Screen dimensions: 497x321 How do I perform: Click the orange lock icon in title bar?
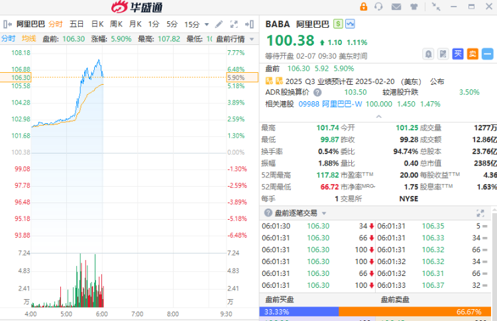tap(363, 7)
